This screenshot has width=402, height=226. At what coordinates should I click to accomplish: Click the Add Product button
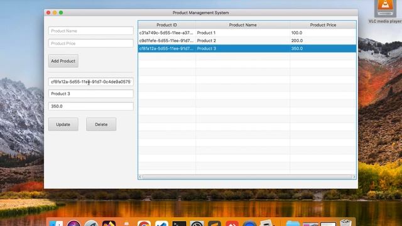coord(63,61)
